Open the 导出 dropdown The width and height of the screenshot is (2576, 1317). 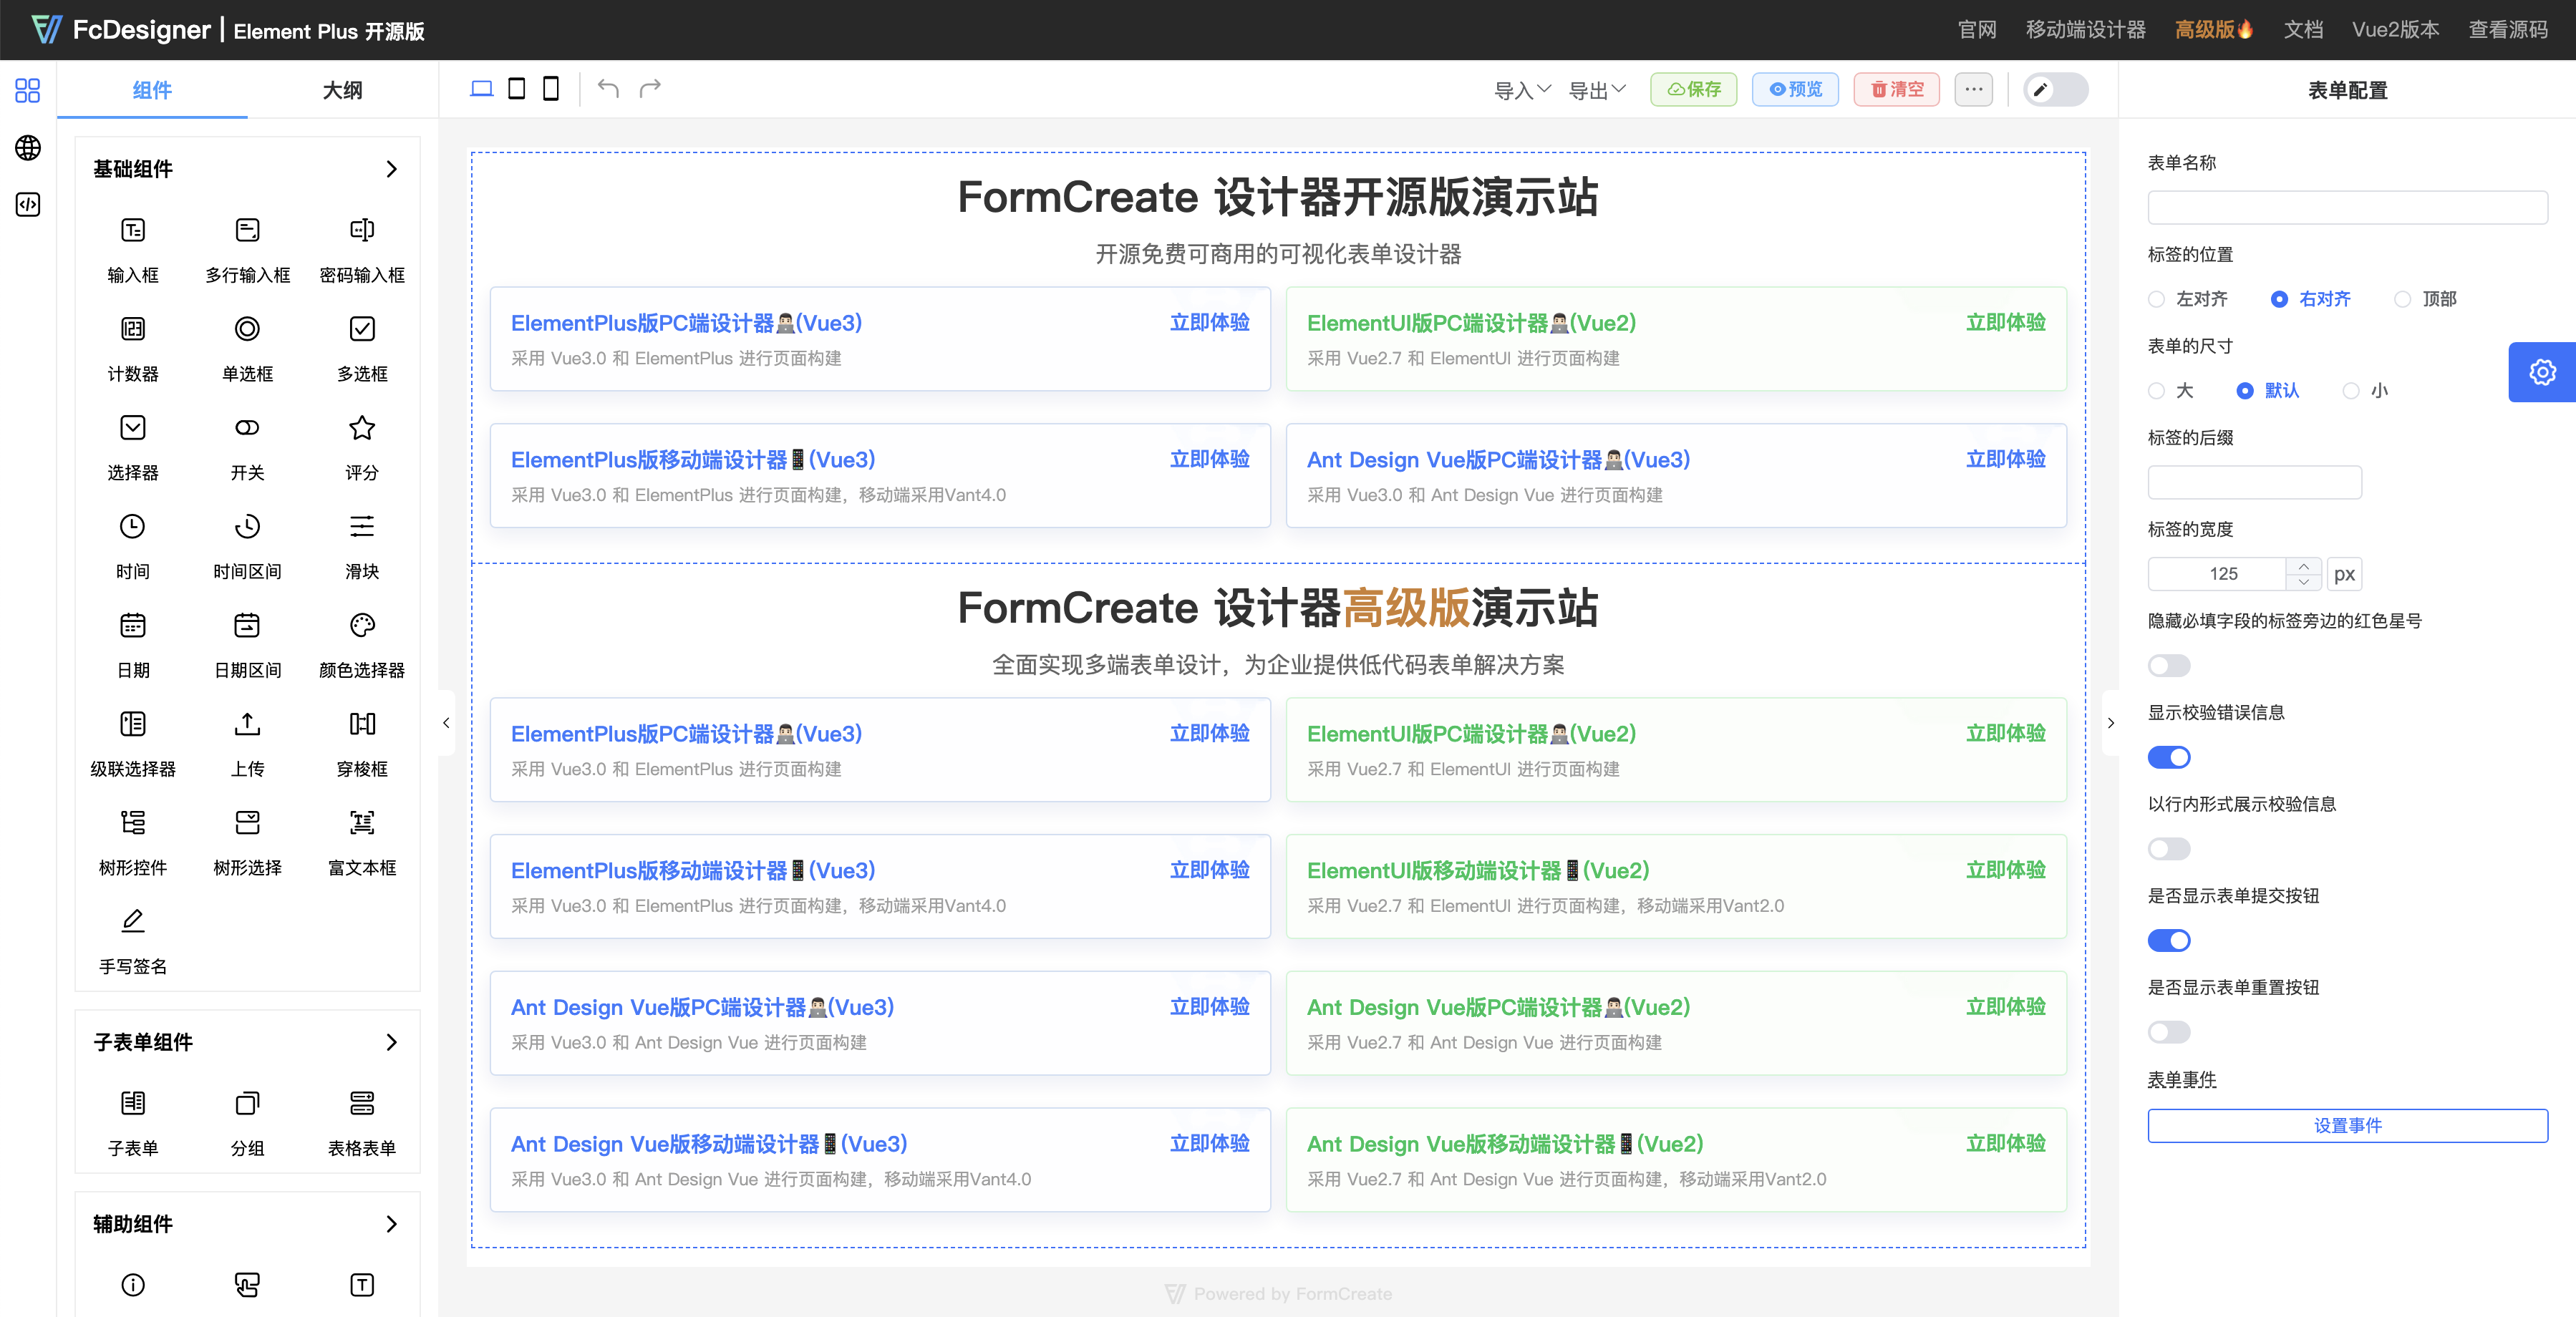coord(1597,90)
